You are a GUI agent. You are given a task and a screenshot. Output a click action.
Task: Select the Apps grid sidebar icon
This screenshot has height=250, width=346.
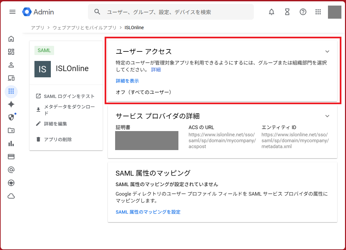point(11,91)
